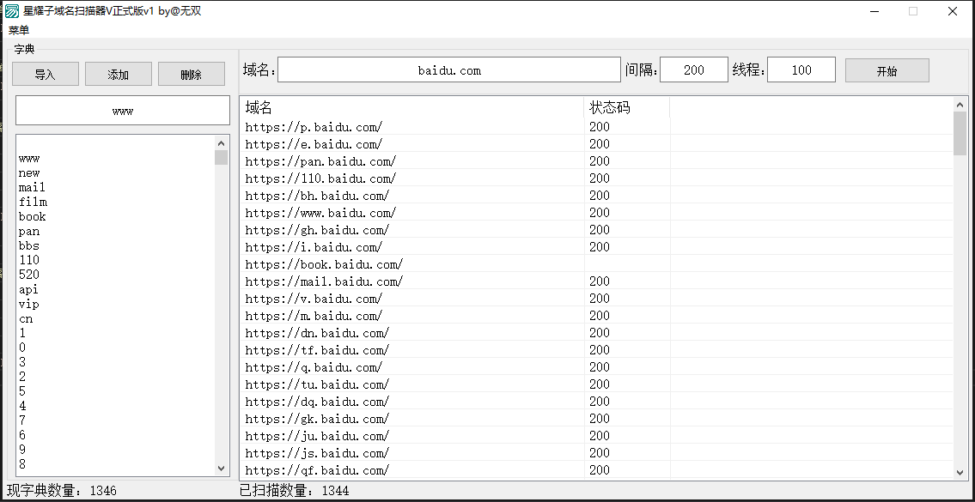Click the 线程 thread count field
Viewport: 975px width, 502px height.
click(801, 70)
